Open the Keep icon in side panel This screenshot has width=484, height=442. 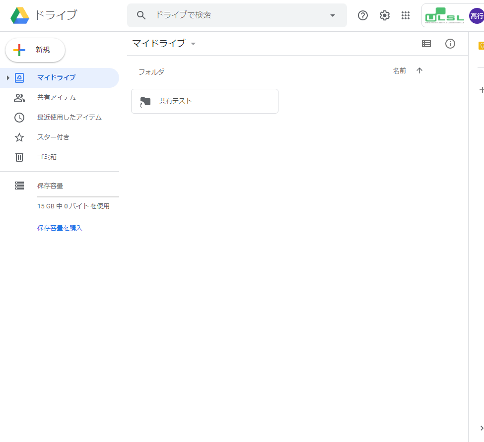point(481,46)
